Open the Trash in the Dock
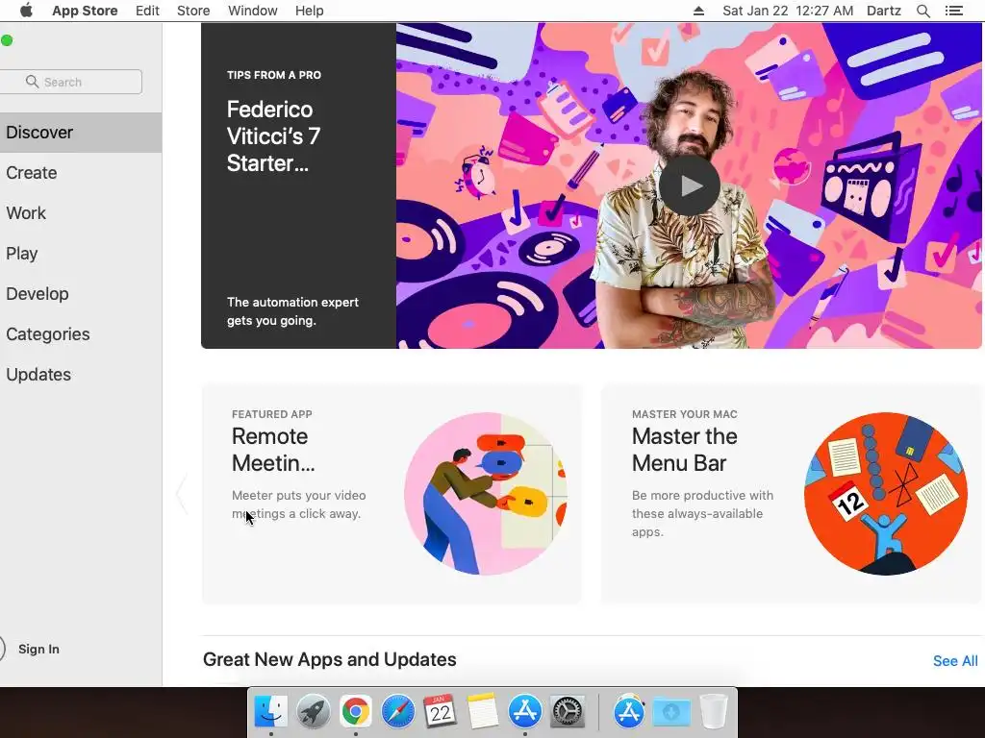 point(714,712)
